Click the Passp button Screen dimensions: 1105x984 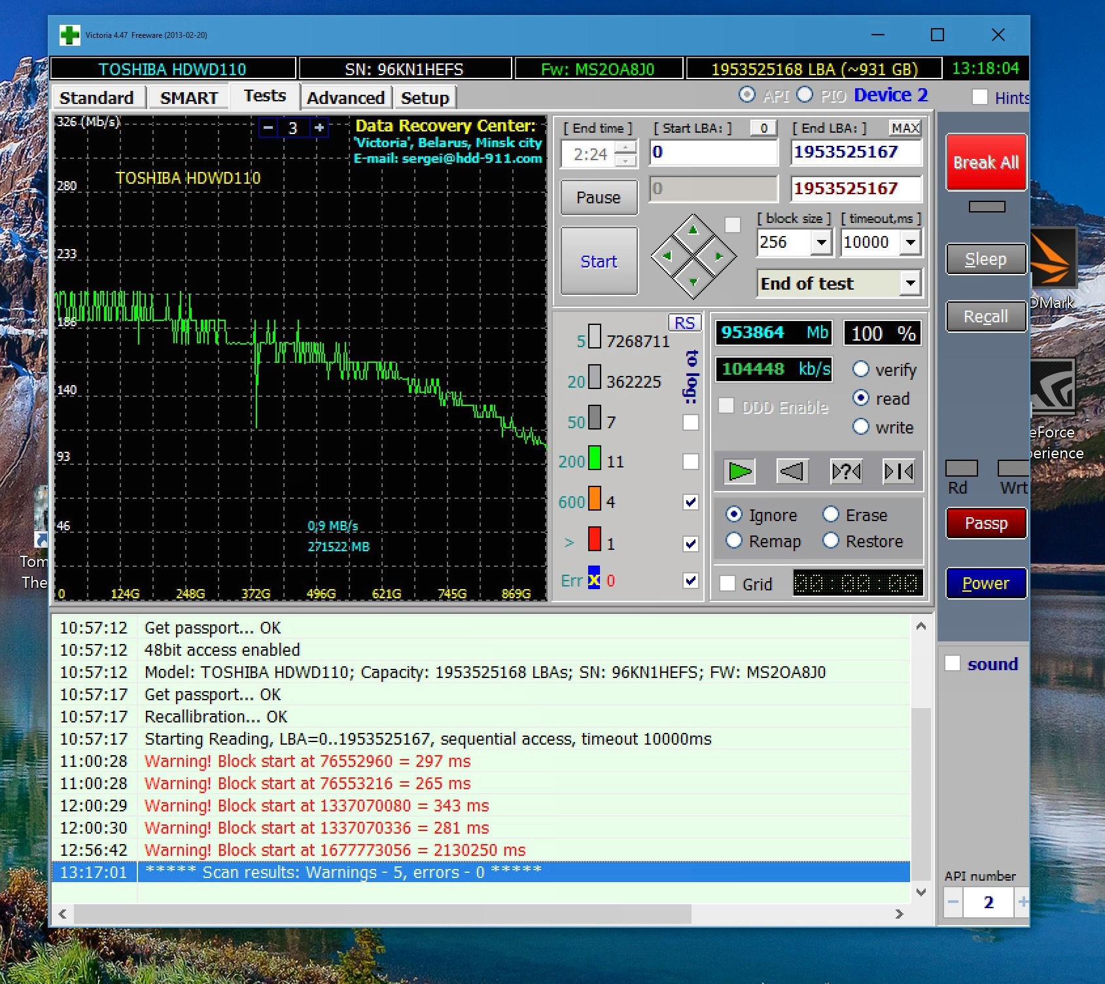[986, 523]
